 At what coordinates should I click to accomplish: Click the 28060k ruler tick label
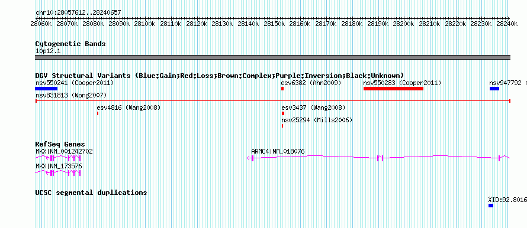tap(41, 24)
